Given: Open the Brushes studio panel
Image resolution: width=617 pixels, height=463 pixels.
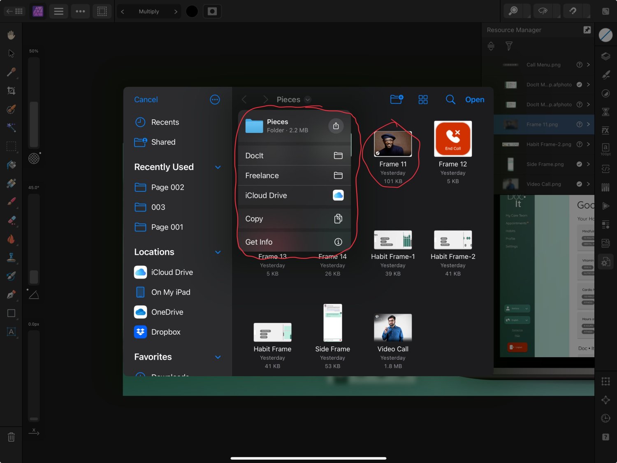Looking at the screenshot, I should click(x=605, y=75).
